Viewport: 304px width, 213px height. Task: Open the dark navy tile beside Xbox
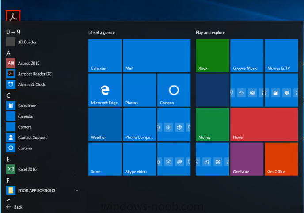tap(212, 90)
